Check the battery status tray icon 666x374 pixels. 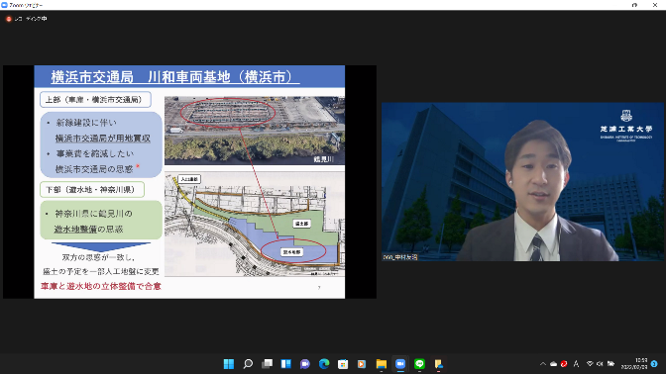(x=610, y=364)
